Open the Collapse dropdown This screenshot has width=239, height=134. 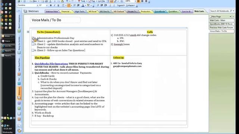(130, 5)
